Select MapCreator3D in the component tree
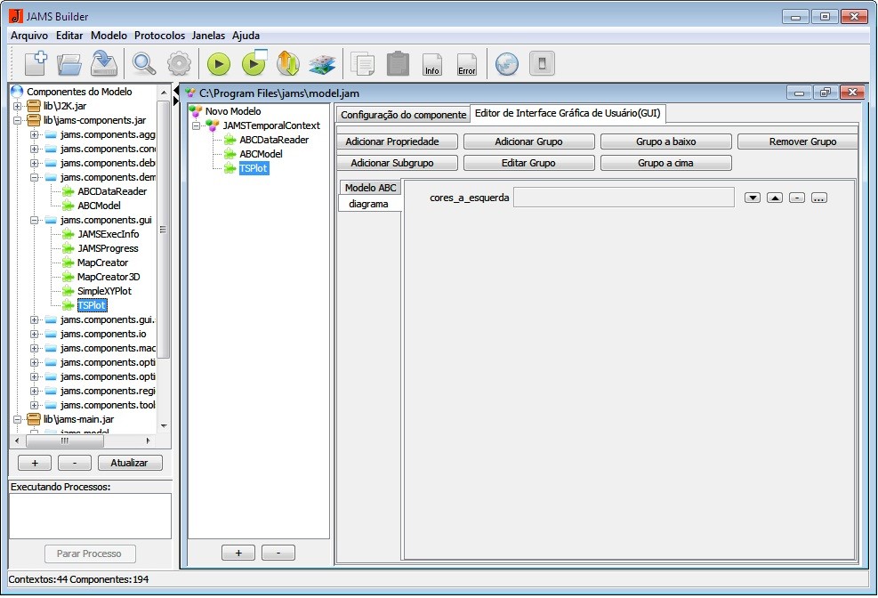Viewport: 878px width, 598px height. (x=109, y=277)
